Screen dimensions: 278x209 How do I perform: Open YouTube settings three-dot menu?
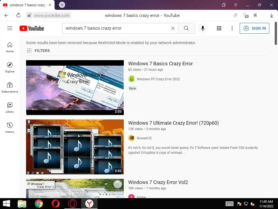click(x=232, y=28)
